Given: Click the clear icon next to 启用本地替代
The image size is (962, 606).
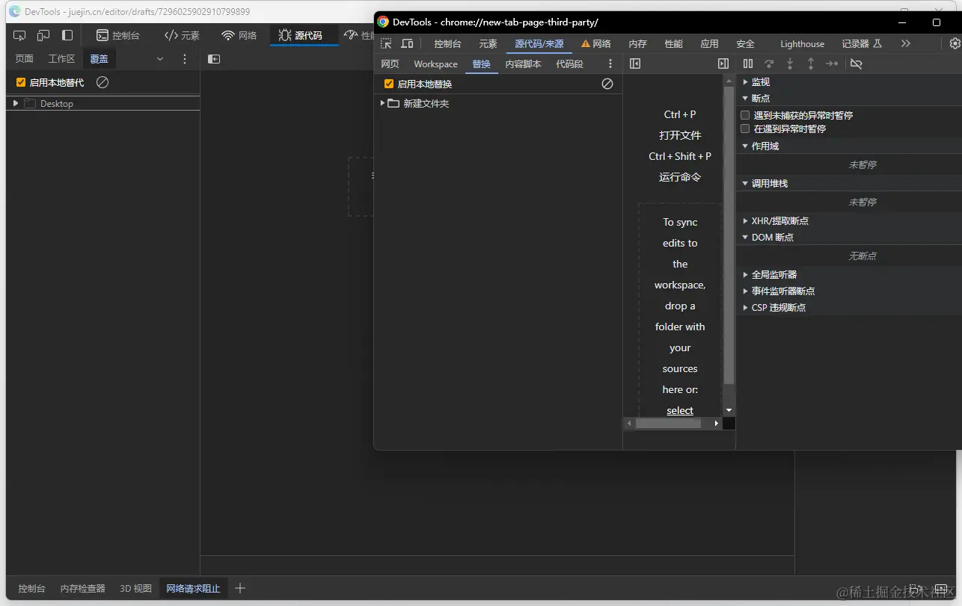Looking at the screenshot, I should pyautogui.click(x=102, y=82).
